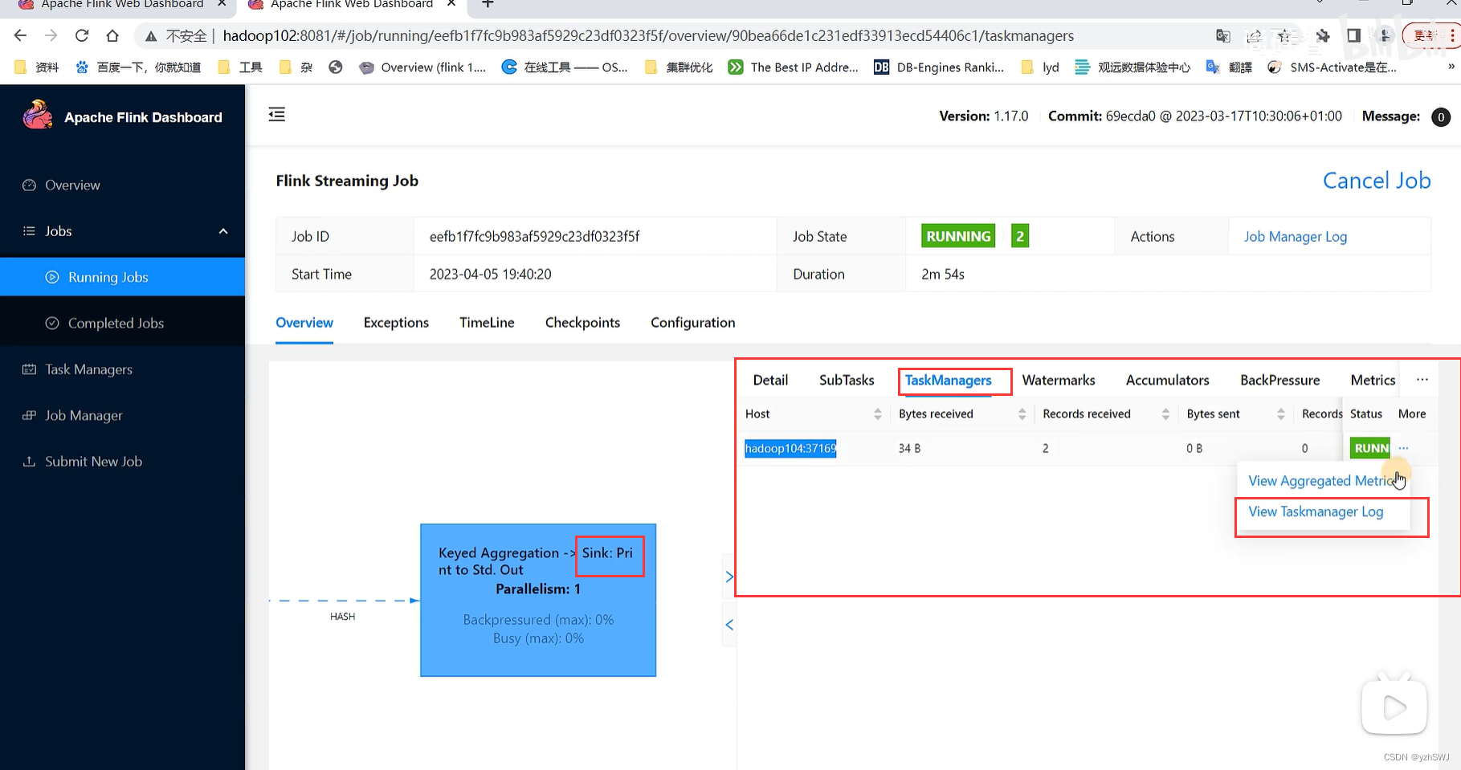The width and height of the screenshot is (1461, 770).
Task: Open Submit New Job in the sidebar
Action: [93, 462]
